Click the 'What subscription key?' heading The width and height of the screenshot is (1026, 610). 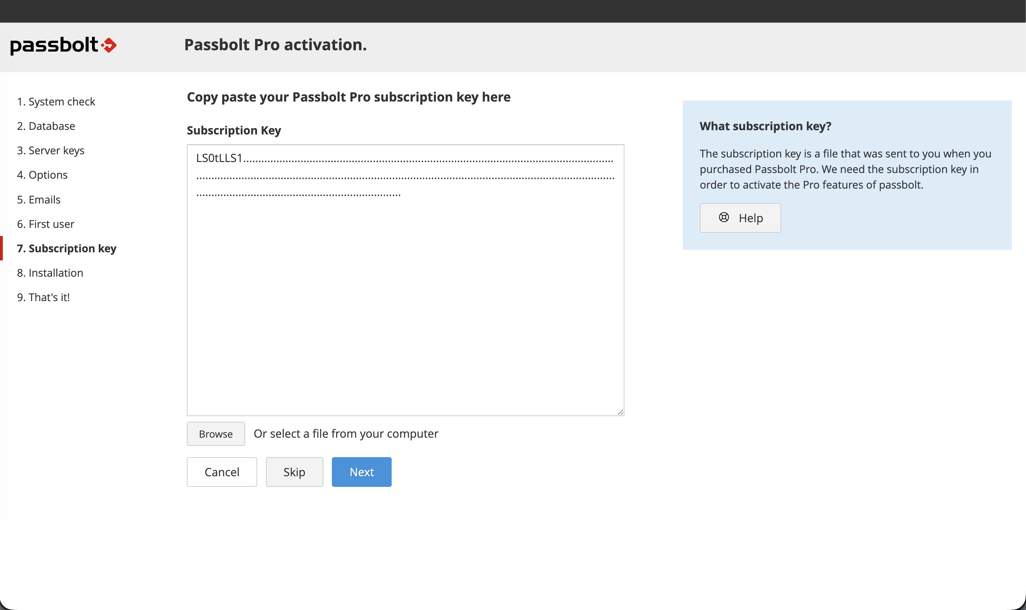(x=765, y=126)
